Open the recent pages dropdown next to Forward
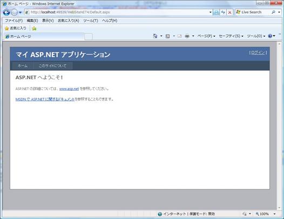 pos(20,12)
